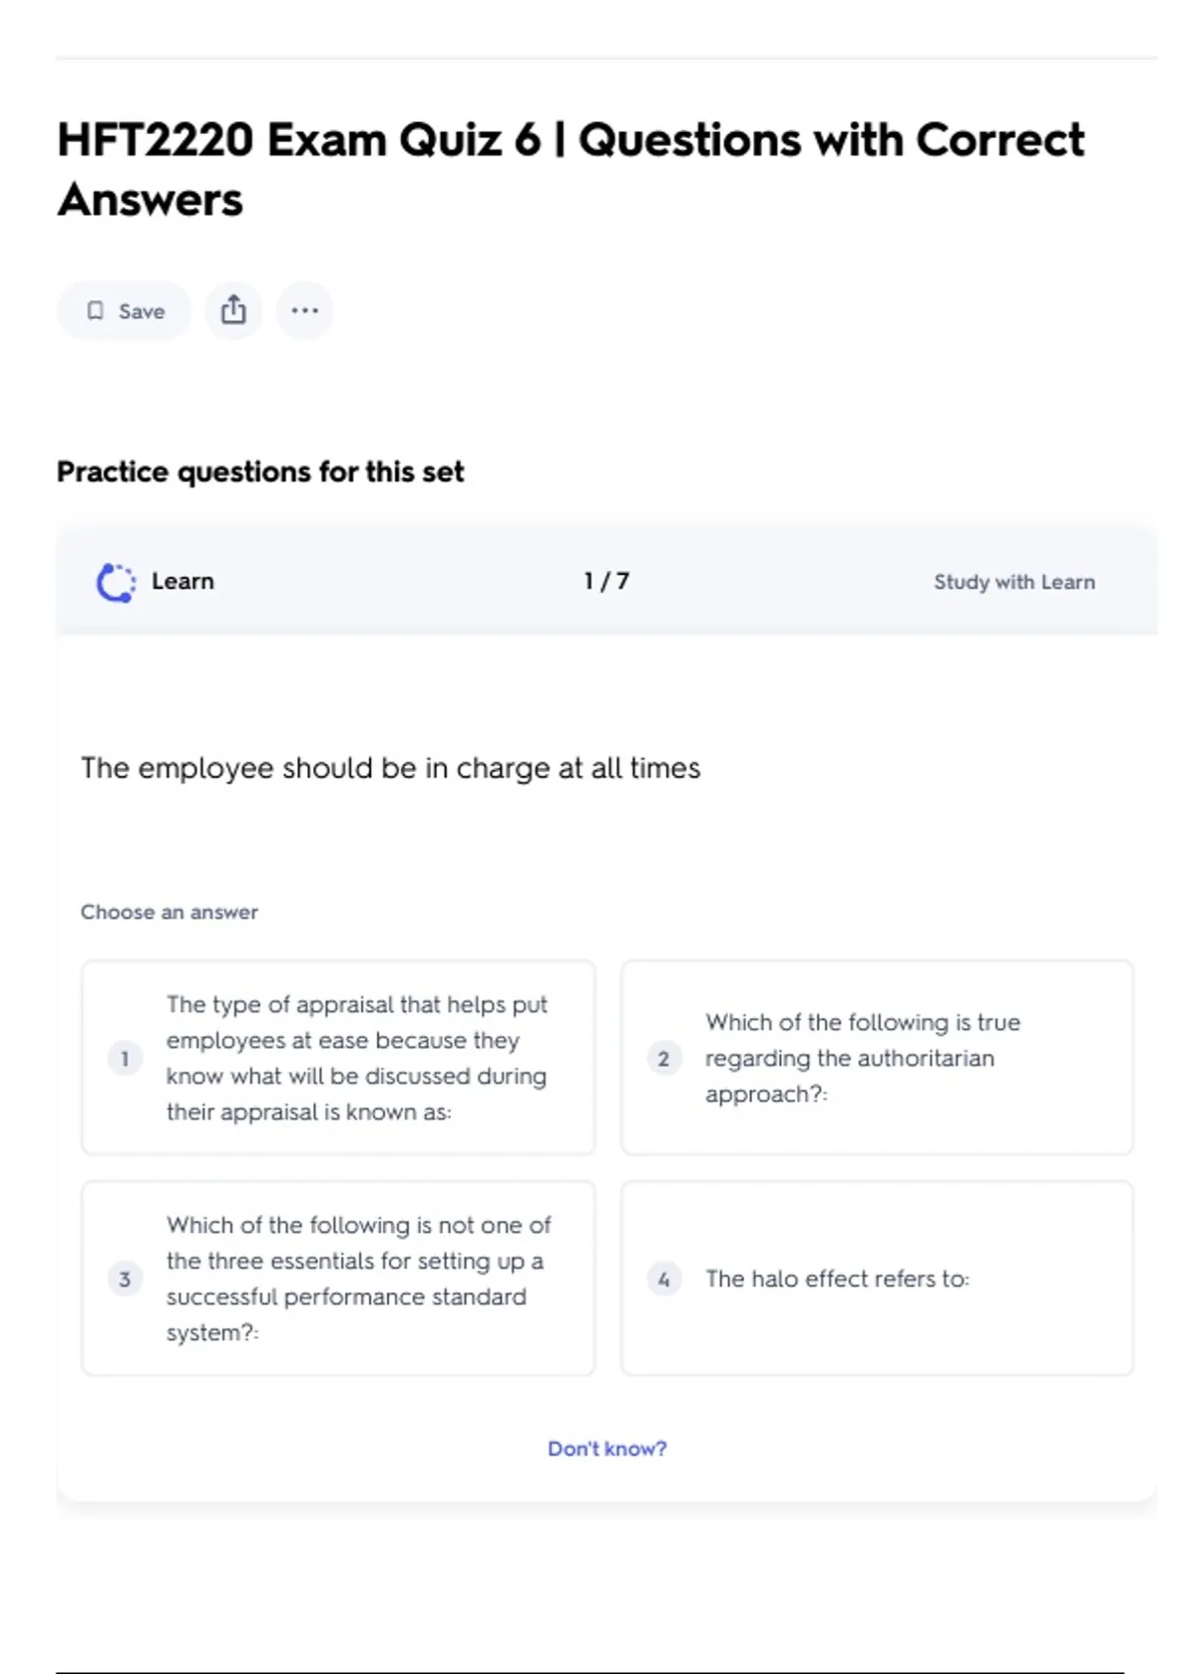Screen dimensions: 1181x1674
Task: Click the "Don't know?" link
Action: click(607, 1449)
